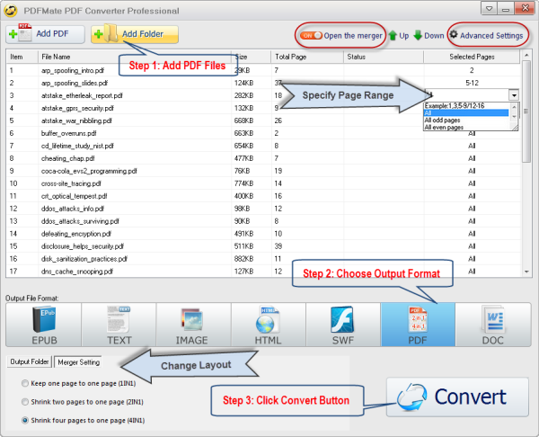
Task: Click selected pages '5-12' cell
Action: tap(472, 83)
